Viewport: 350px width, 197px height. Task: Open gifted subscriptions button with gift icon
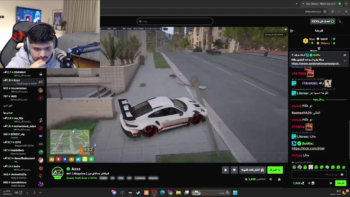pos(252,170)
